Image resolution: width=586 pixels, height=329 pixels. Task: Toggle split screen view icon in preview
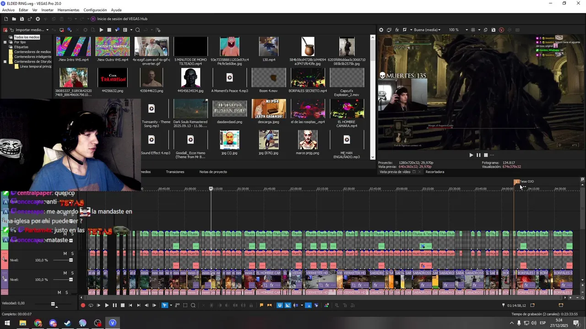pos(405,30)
